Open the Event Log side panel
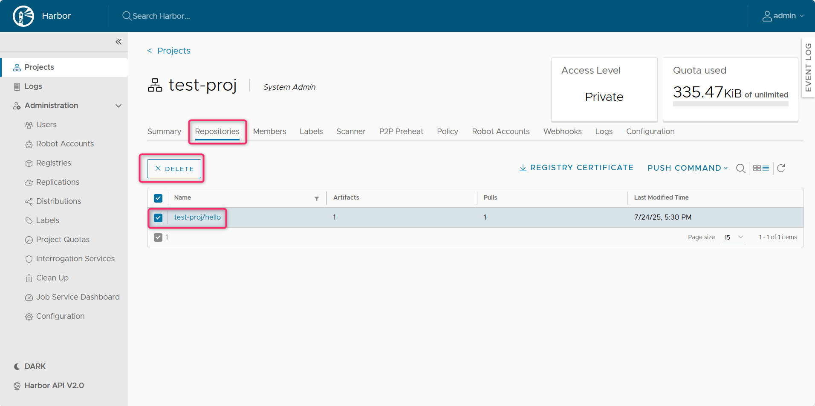815x406 pixels. 808,68
